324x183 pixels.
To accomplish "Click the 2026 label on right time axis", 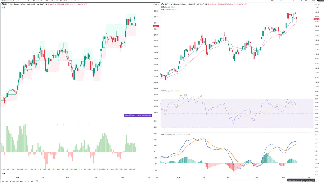I will tap(178, 178).
